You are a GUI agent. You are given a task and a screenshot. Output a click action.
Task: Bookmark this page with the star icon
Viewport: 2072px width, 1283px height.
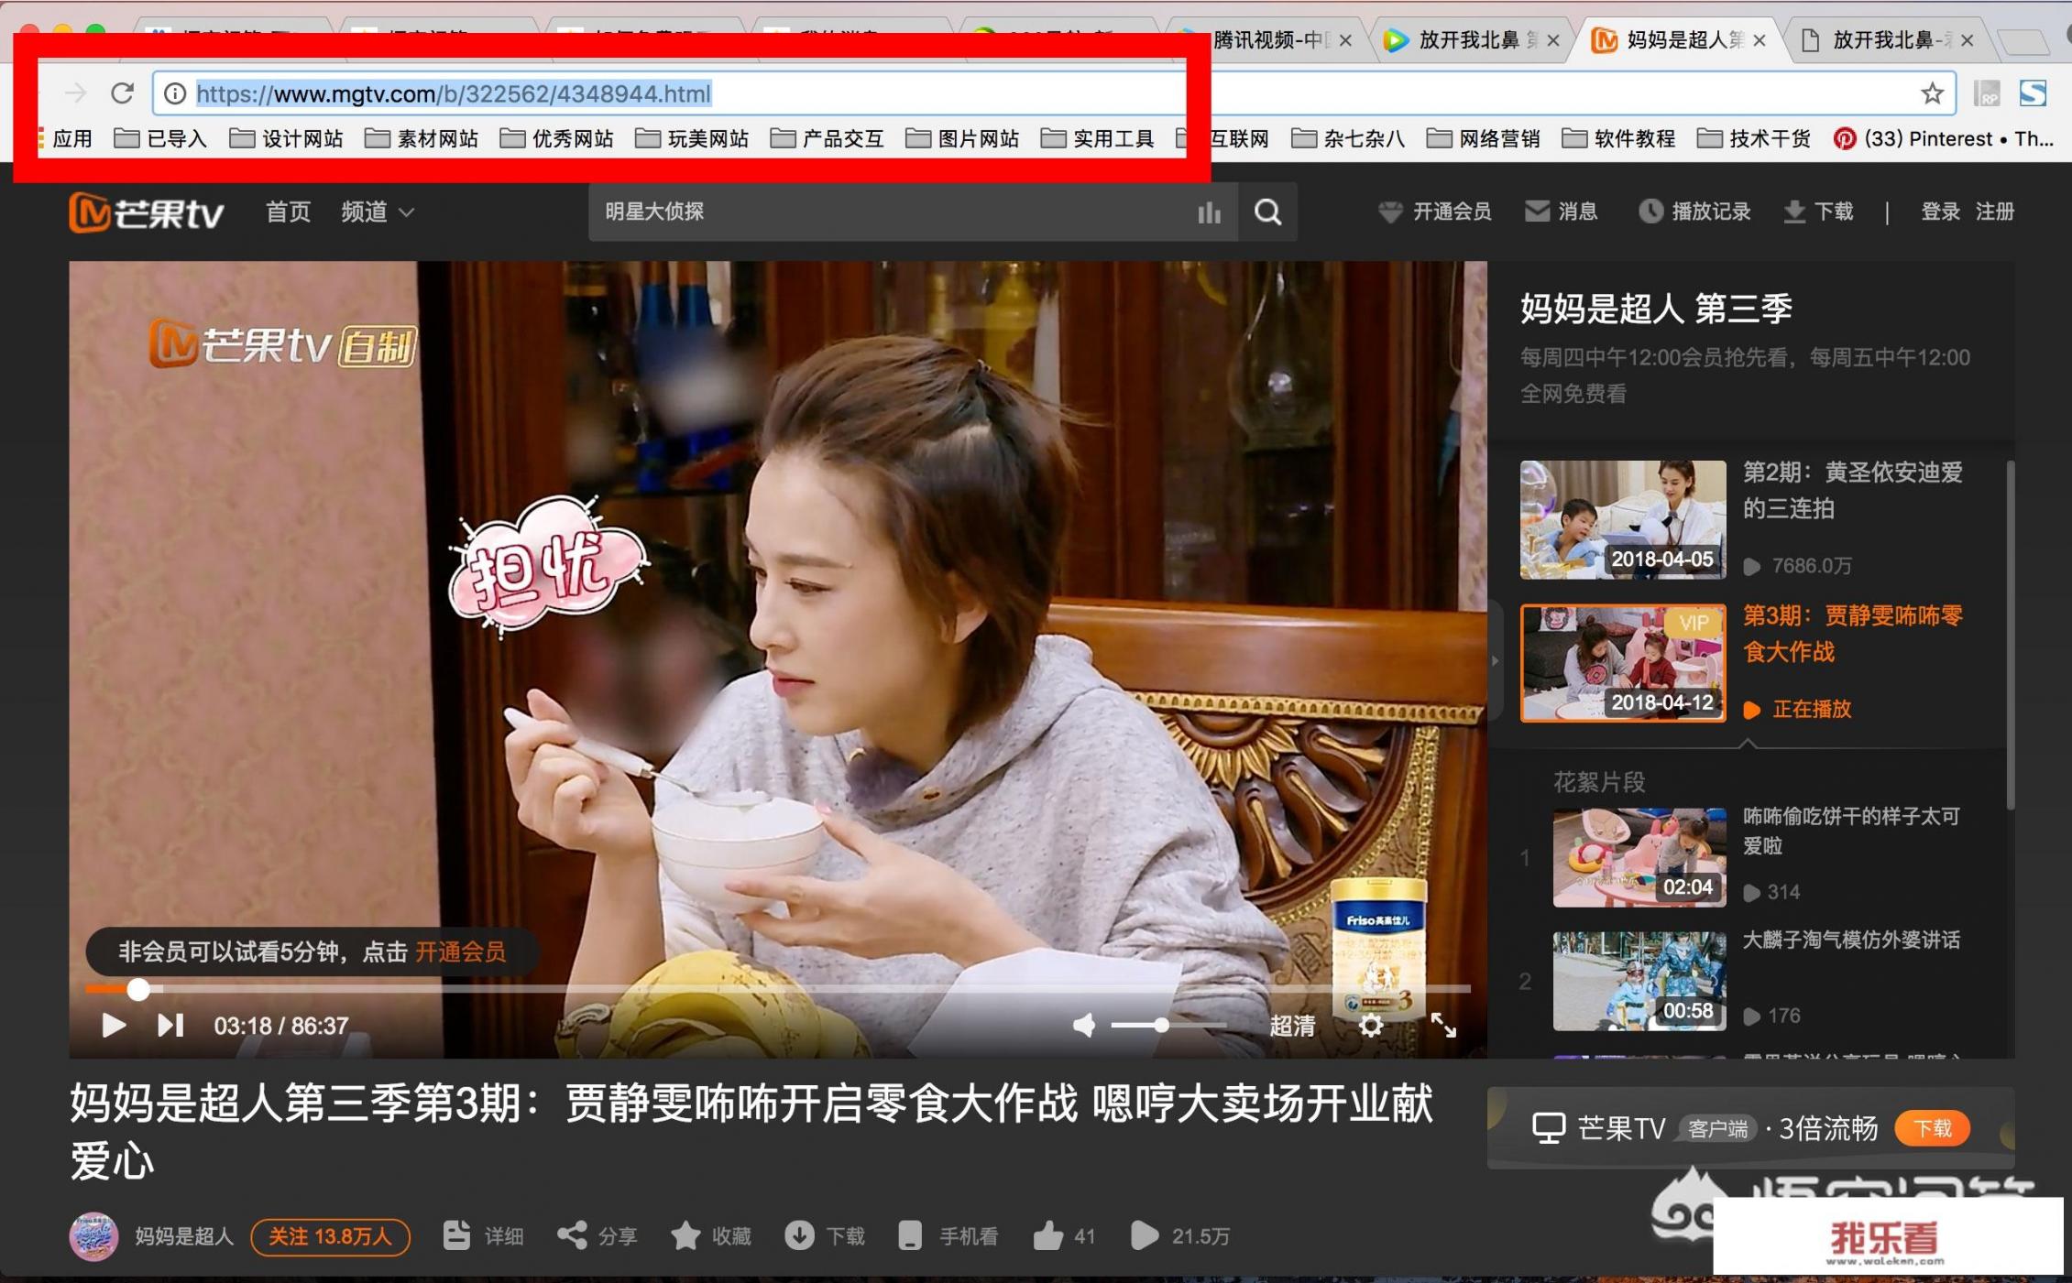point(1932,93)
